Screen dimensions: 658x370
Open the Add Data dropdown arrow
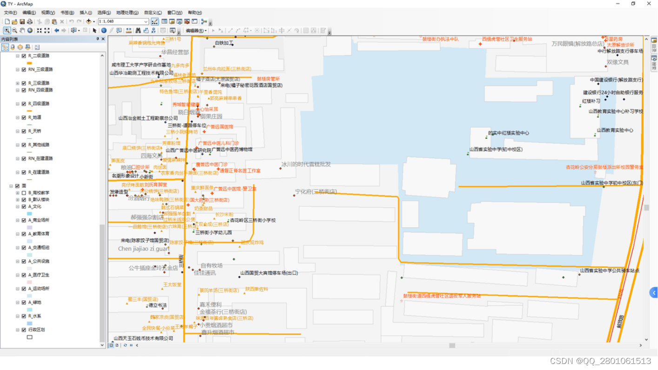coord(94,21)
